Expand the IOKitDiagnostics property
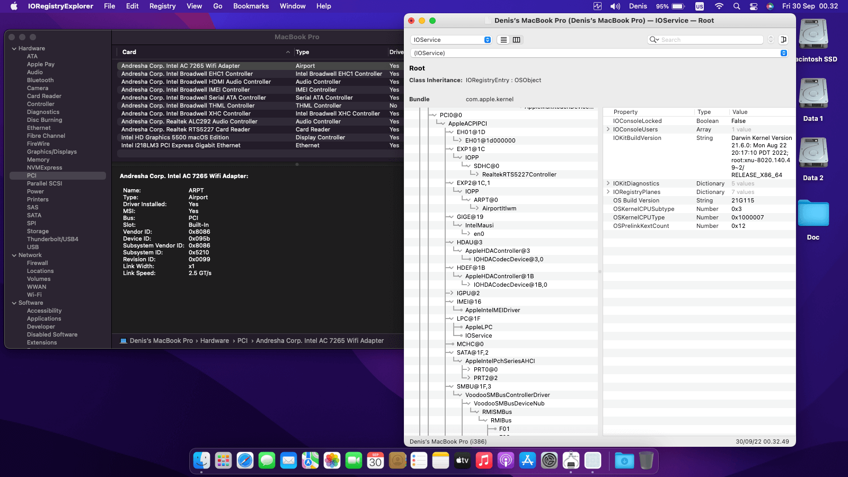Viewport: 848px width, 477px height. pyautogui.click(x=608, y=183)
